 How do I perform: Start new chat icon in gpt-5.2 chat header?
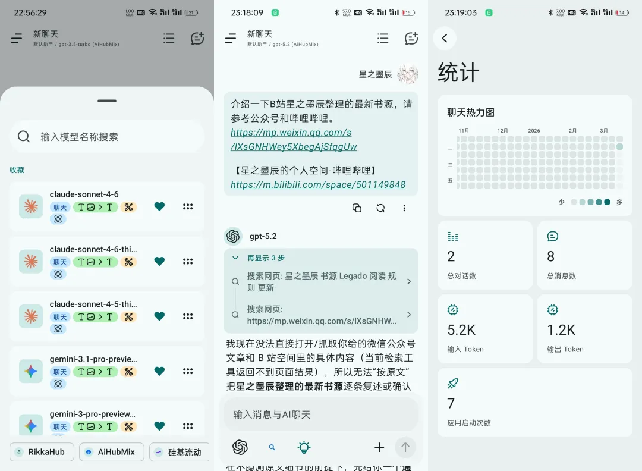(411, 38)
